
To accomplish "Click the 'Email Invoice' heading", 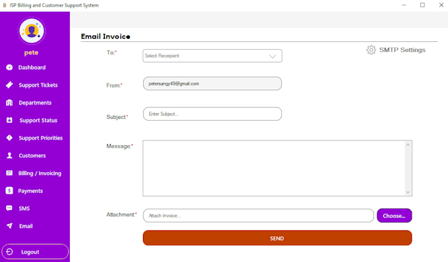I will (x=105, y=37).
